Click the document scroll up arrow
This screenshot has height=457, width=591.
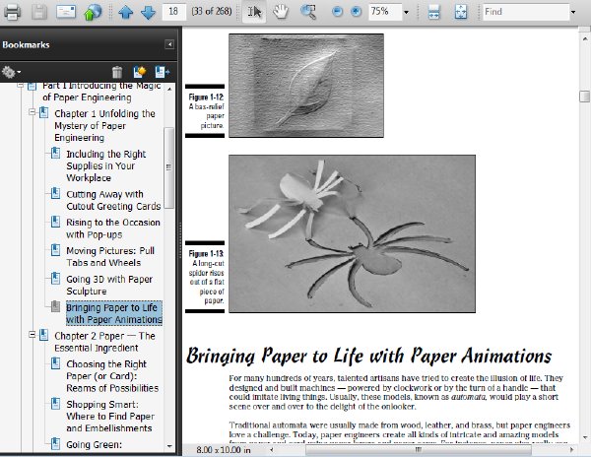[x=584, y=38]
